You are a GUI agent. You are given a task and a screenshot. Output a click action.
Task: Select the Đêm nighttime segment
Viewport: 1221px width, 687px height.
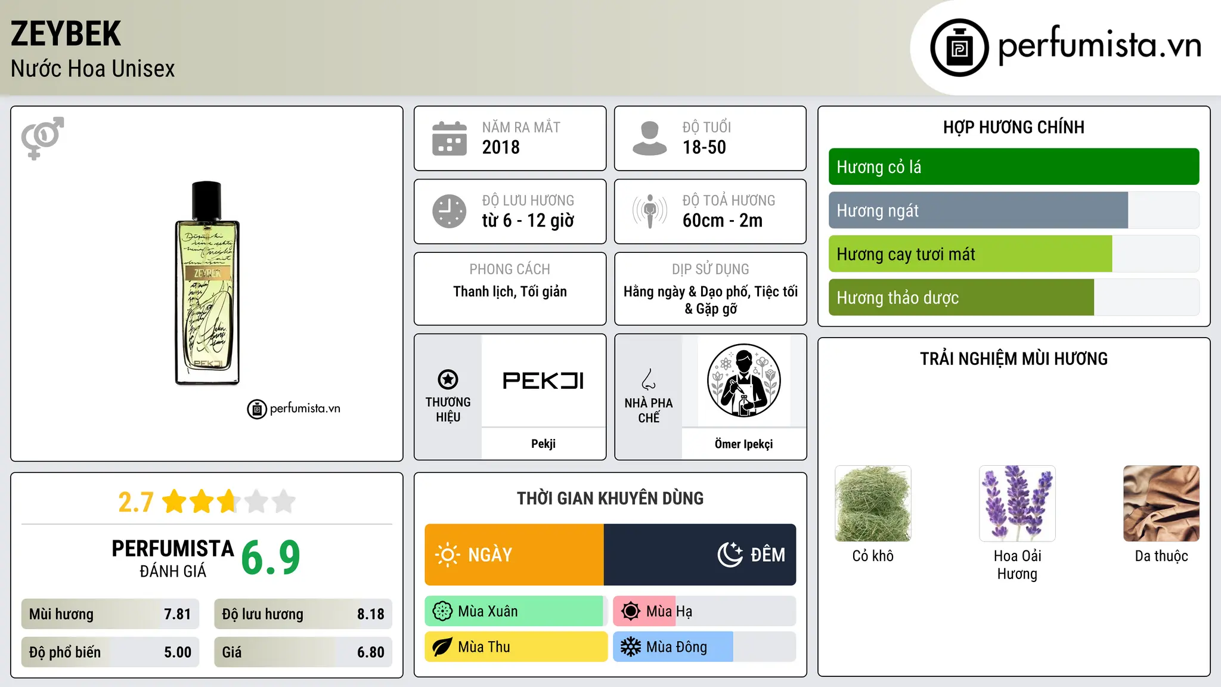point(700,555)
